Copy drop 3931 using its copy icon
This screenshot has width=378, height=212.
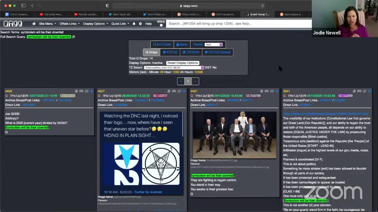point(354,91)
